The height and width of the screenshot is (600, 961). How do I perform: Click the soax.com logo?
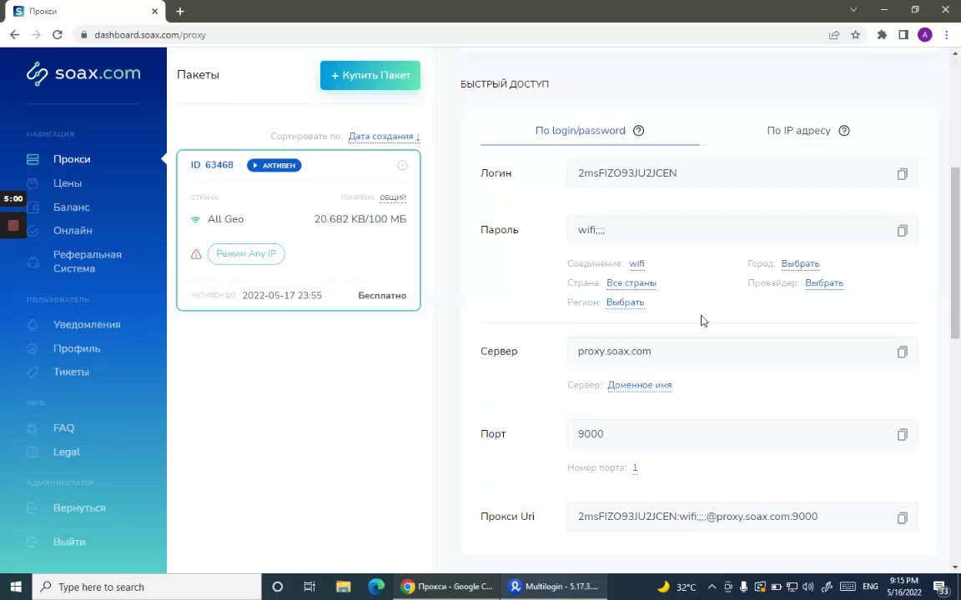tap(83, 74)
